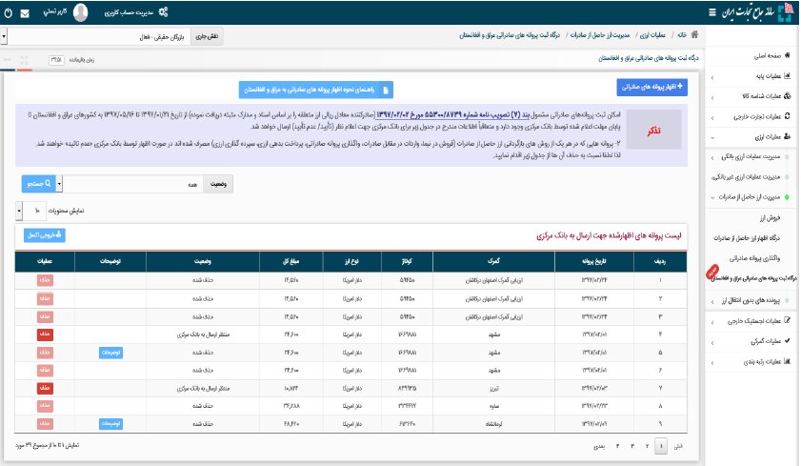The image size is (801, 466).
Task: Click the minimize panel dash icon near timer
Action: 8,59
